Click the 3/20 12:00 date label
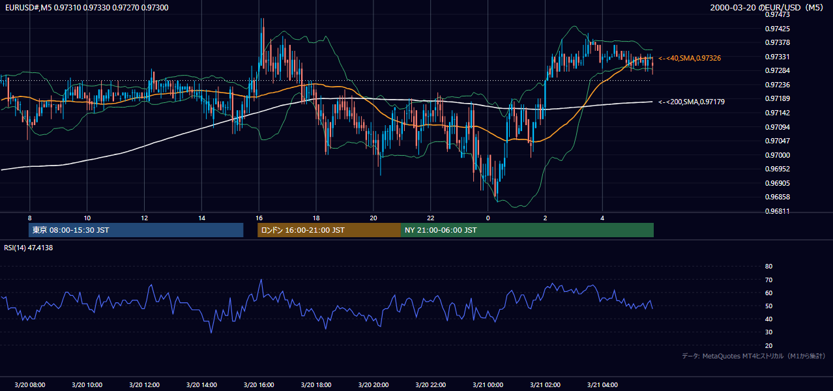This screenshot has width=833, height=391. [144, 384]
